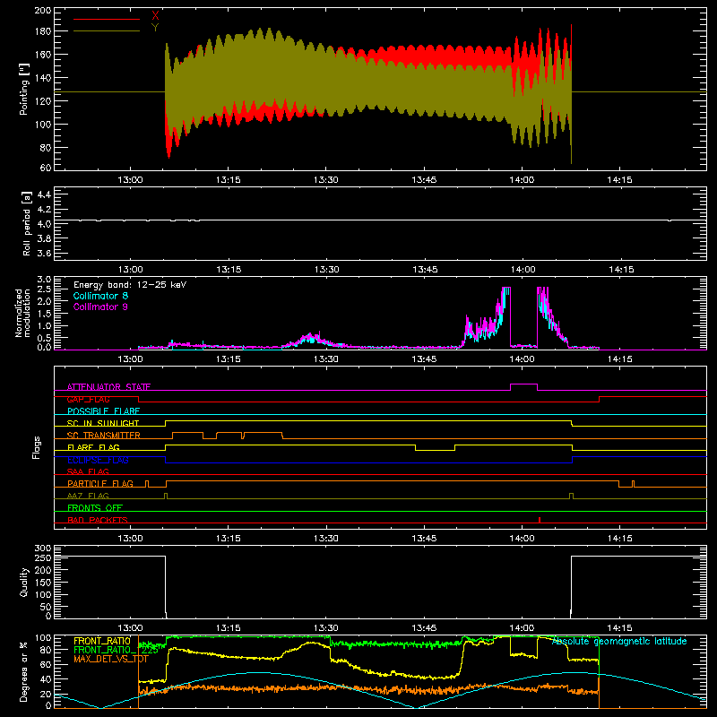
Task: Click the 4.0 value on Roll period axis
Action: click(44, 224)
